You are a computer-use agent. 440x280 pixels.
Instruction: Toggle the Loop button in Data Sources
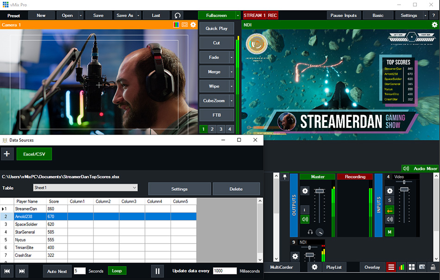tap(117, 271)
